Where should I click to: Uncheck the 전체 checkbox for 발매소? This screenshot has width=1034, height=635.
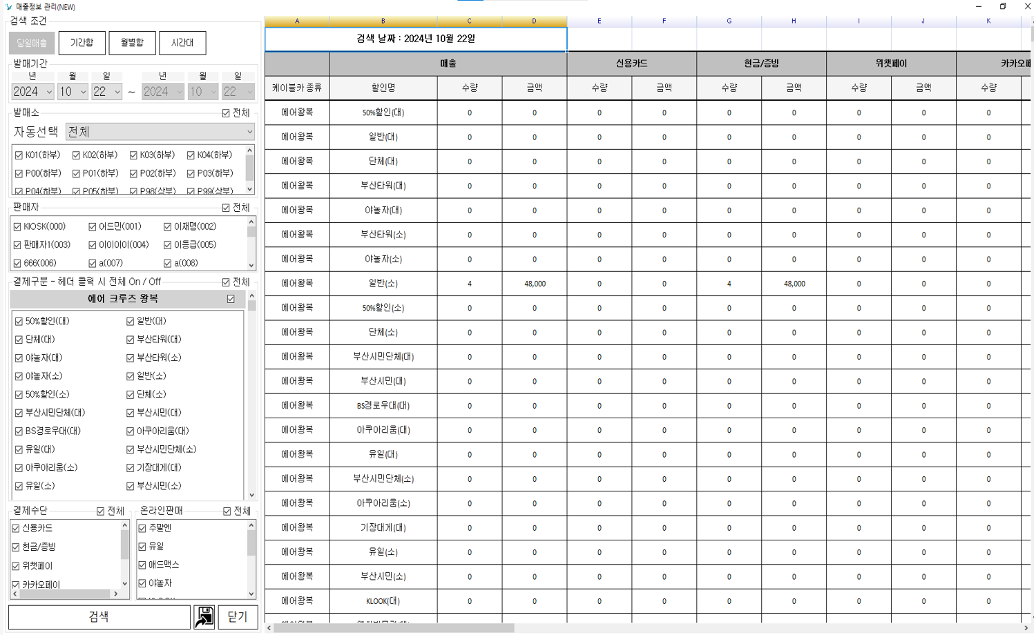coord(226,113)
